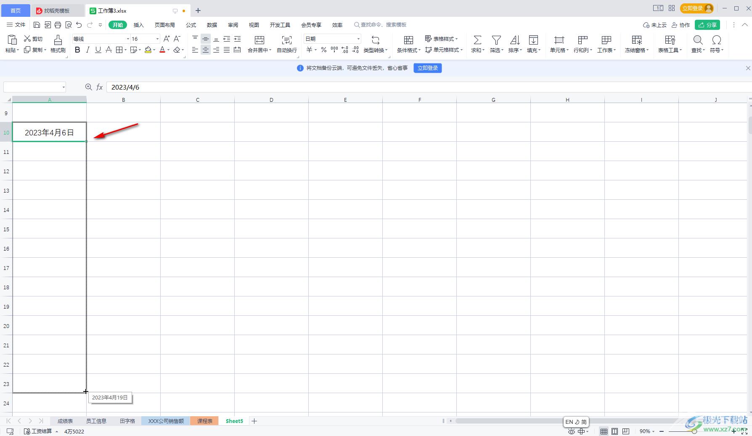Click the blue 立即登录 button in notification bar
Image resolution: width=752 pixels, height=436 pixels.
(x=427, y=68)
